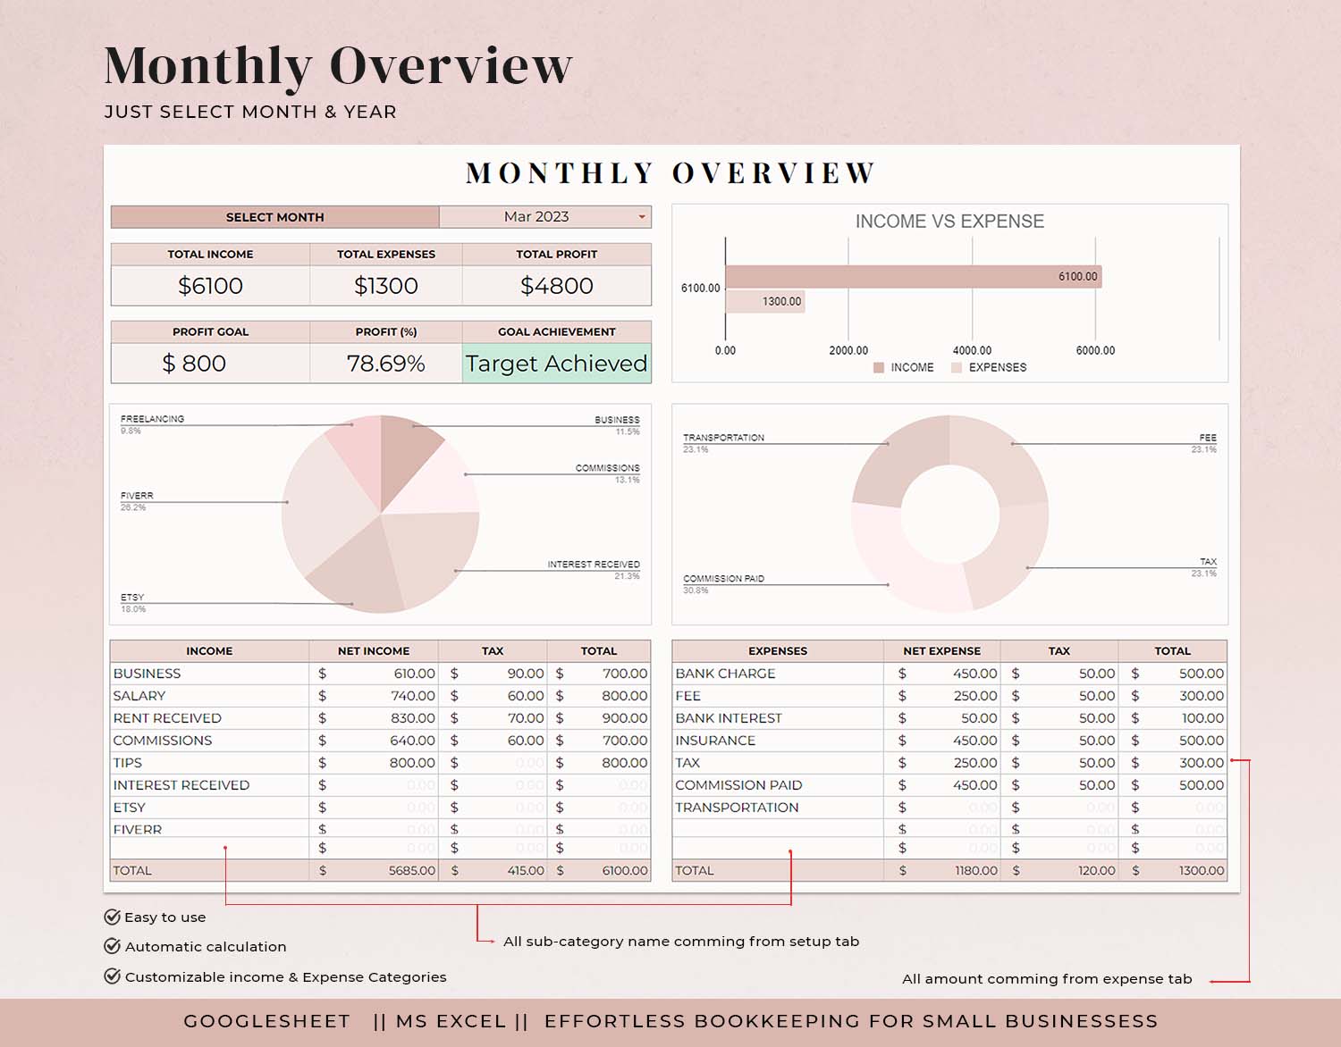Select the SALARY income row label
This screenshot has height=1047, width=1341.
[139, 696]
